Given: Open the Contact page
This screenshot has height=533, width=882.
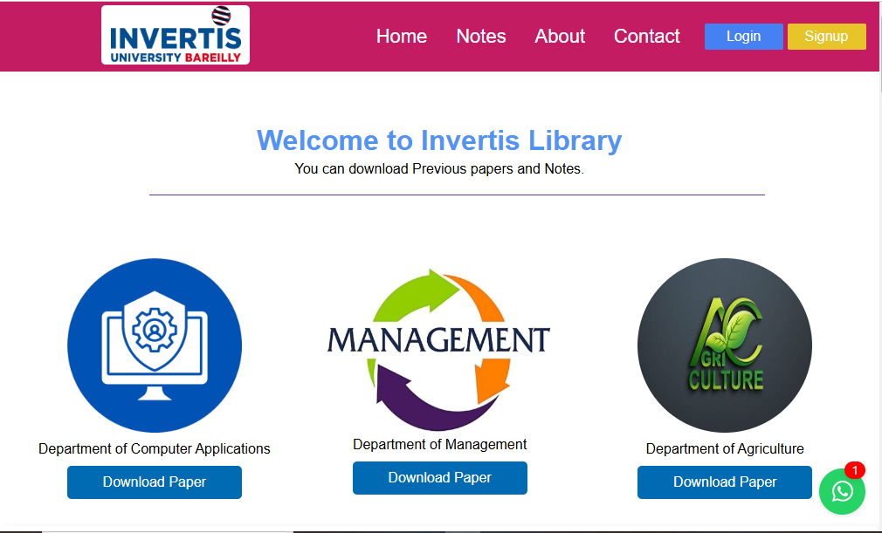Looking at the screenshot, I should point(646,37).
